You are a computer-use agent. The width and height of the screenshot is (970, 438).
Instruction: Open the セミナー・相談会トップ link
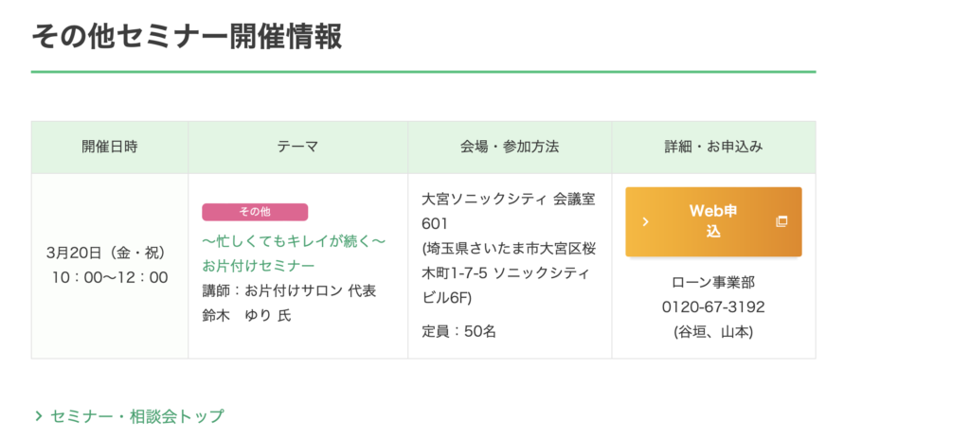(x=136, y=415)
